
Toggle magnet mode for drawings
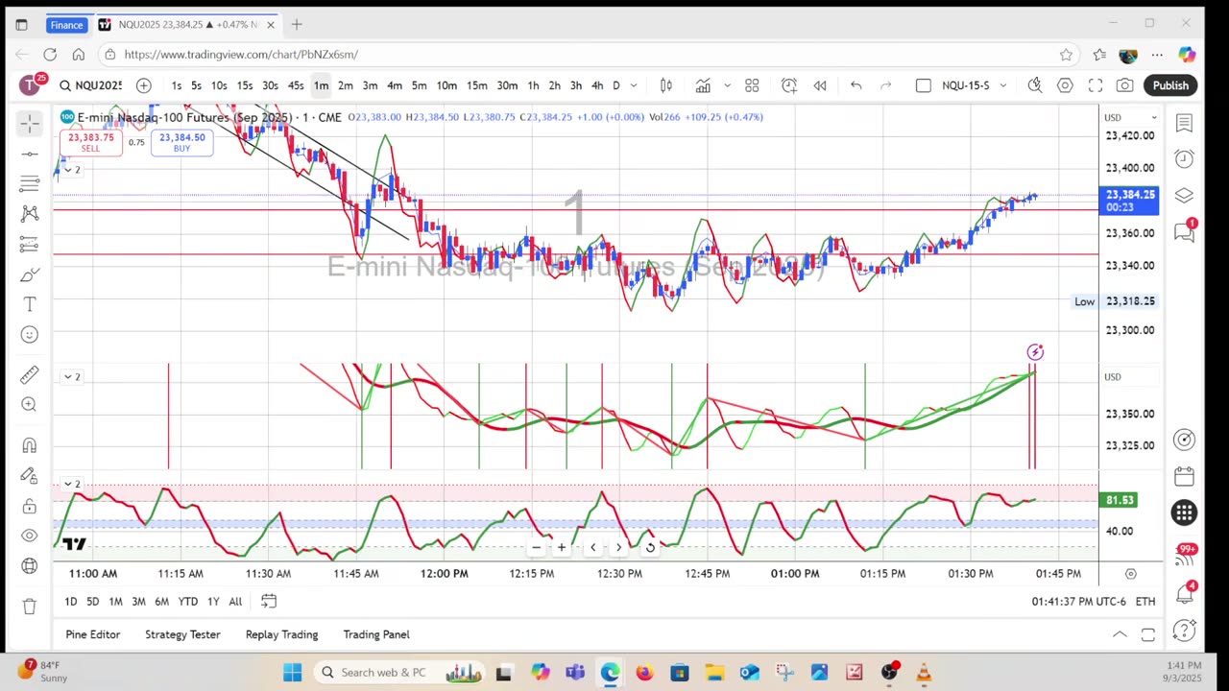[x=30, y=445]
